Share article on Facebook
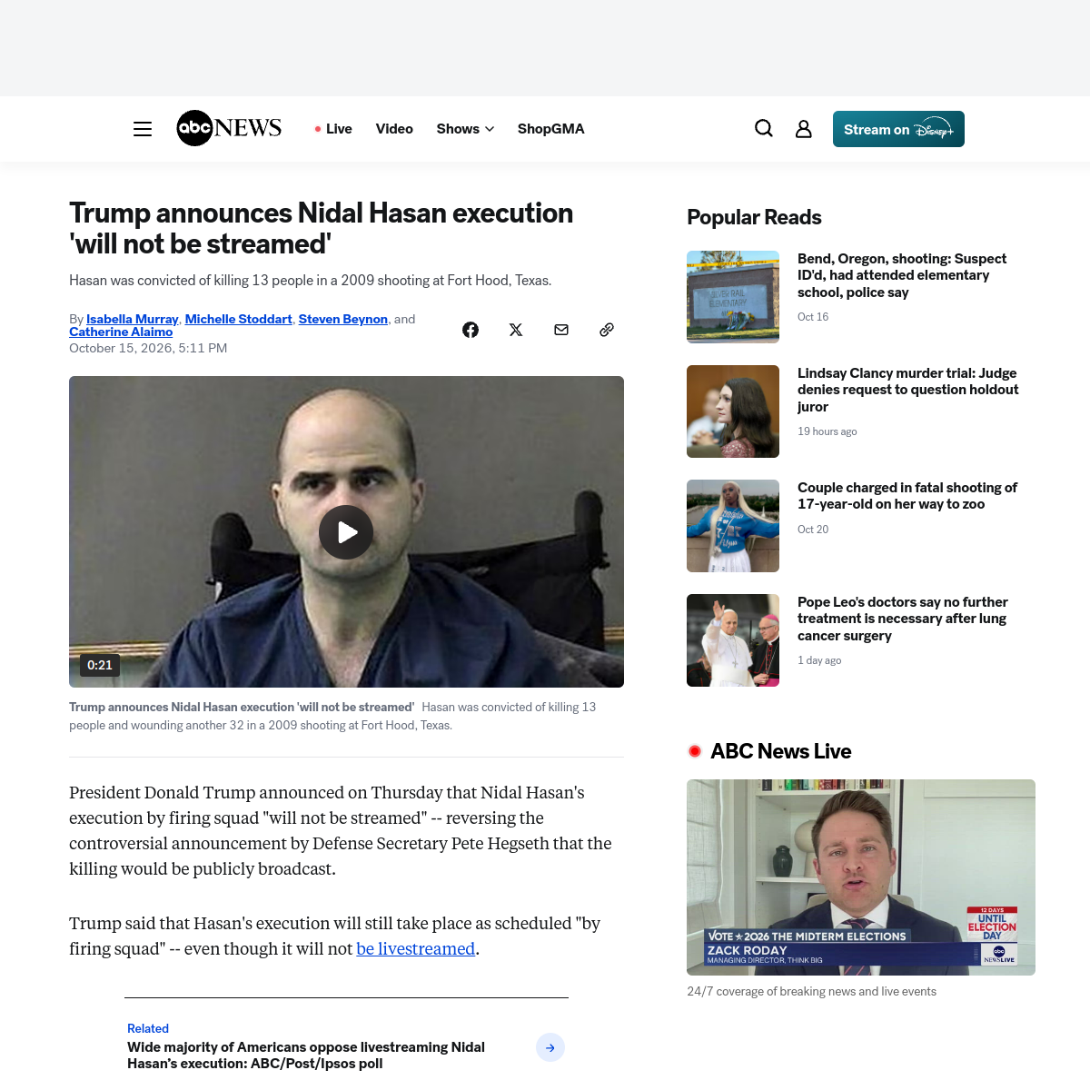Screen dimensions: 1090x1090 click(471, 330)
